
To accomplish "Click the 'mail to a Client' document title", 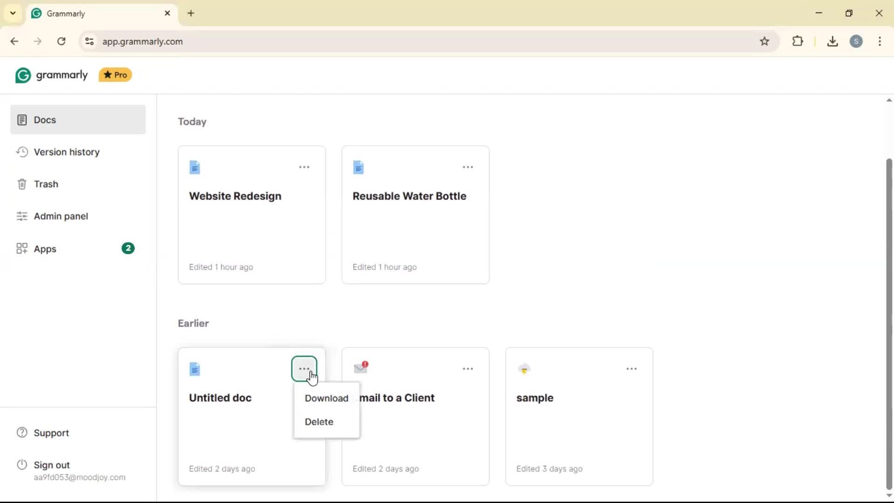I will [397, 398].
